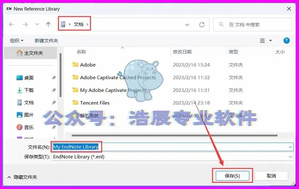Click the 文件名 field with My EndNote Library

(x=173, y=147)
